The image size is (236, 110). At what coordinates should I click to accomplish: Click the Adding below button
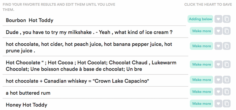tap(200, 19)
